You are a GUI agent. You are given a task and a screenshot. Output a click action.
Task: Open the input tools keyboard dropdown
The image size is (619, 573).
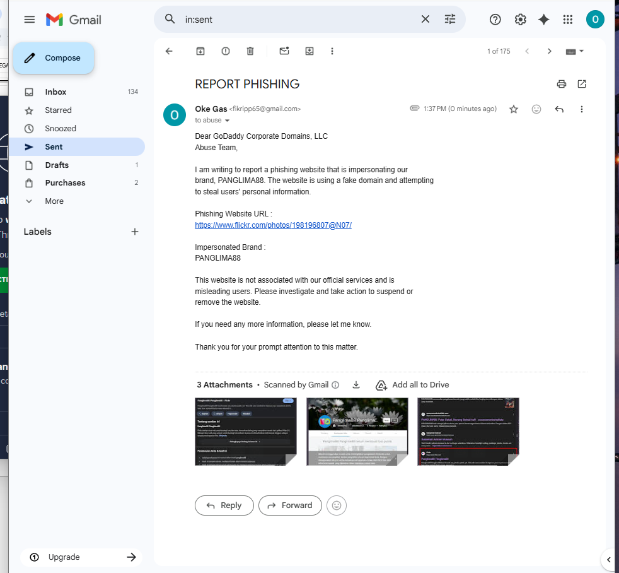574,51
